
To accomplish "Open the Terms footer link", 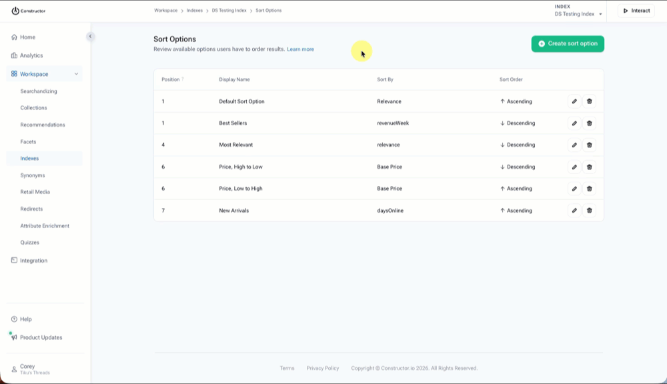I will click(x=287, y=368).
